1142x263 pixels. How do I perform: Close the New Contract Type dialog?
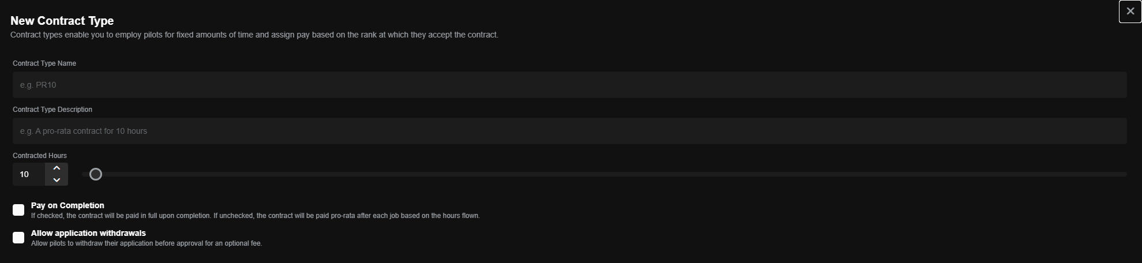click(1130, 12)
